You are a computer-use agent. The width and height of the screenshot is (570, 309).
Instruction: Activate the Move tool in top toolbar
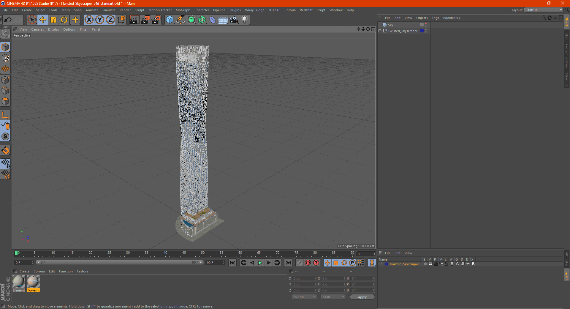(x=42, y=20)
